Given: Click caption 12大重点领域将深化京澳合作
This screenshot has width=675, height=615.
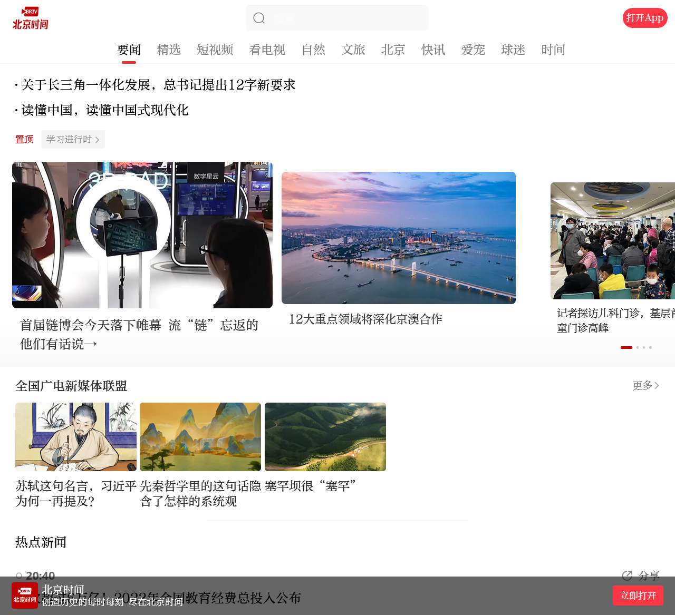Looking at the screenshot, I should [x=365, y=319].
